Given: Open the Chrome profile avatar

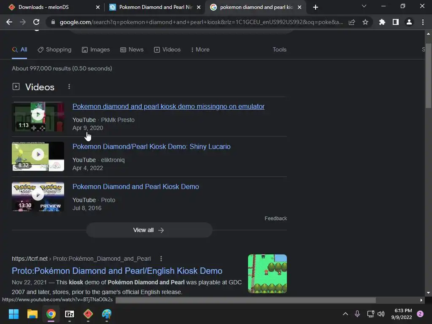Looking at the screenshot, I should coord(409,22).
